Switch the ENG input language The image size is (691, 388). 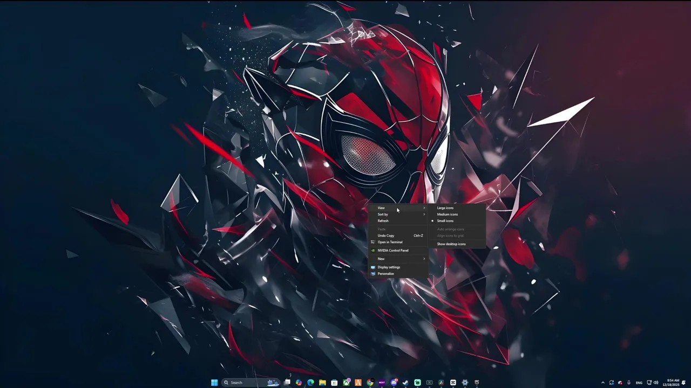click(x=639, y=383)
